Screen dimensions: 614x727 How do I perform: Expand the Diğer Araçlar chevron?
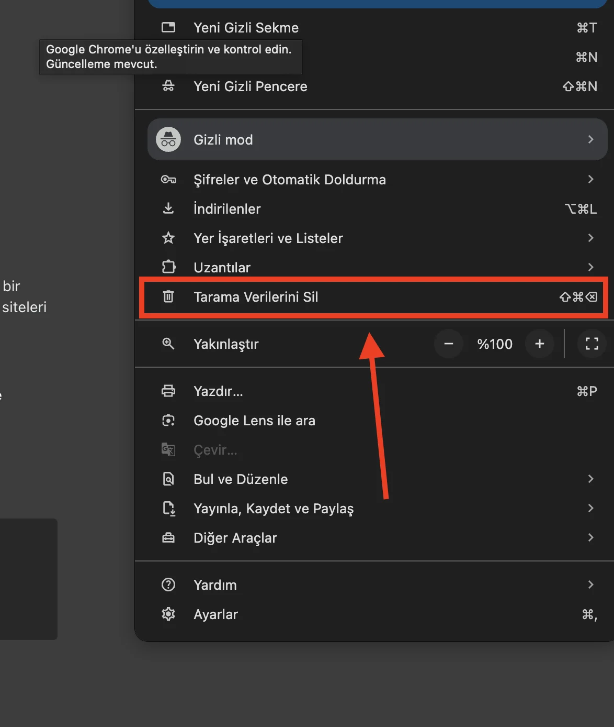pos(590,537)
